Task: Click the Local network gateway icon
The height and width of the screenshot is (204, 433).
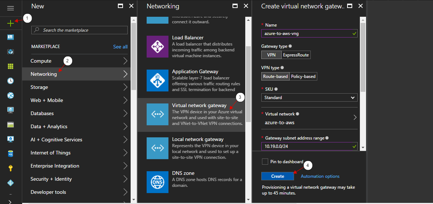Action: click(x=158, y=148)
